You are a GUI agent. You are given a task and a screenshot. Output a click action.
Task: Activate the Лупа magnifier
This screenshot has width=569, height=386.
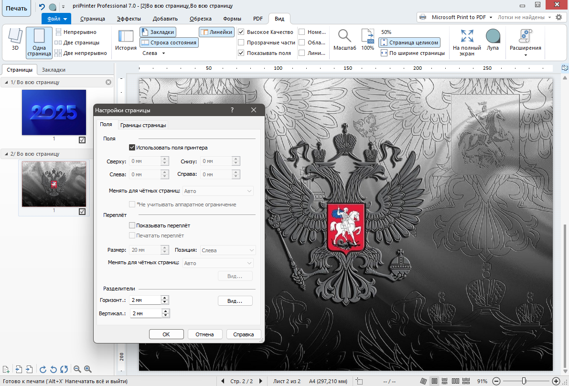(493, 40)
